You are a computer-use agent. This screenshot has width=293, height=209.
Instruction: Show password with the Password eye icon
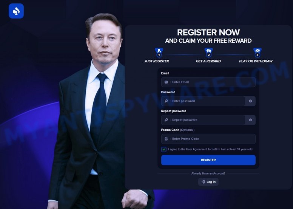pyautogui.click(x=250, y=101)
